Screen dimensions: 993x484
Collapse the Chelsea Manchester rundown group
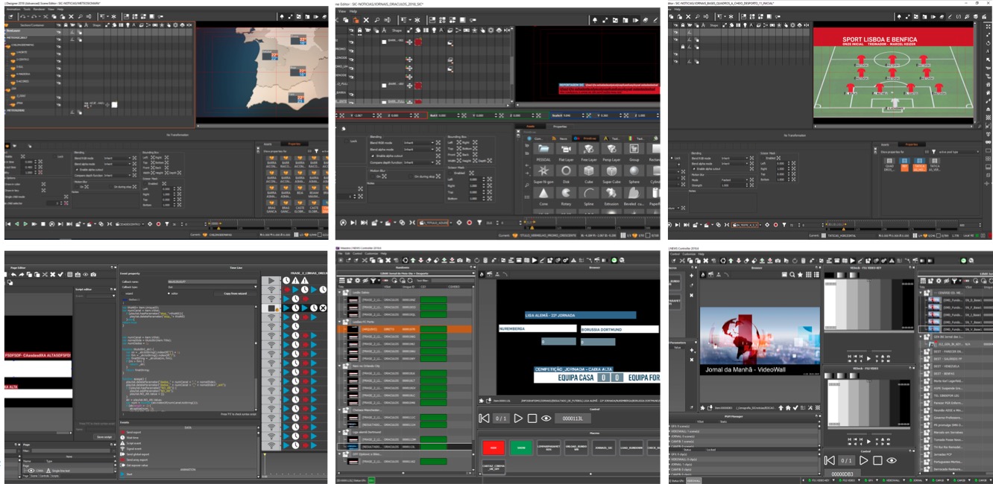340,410
